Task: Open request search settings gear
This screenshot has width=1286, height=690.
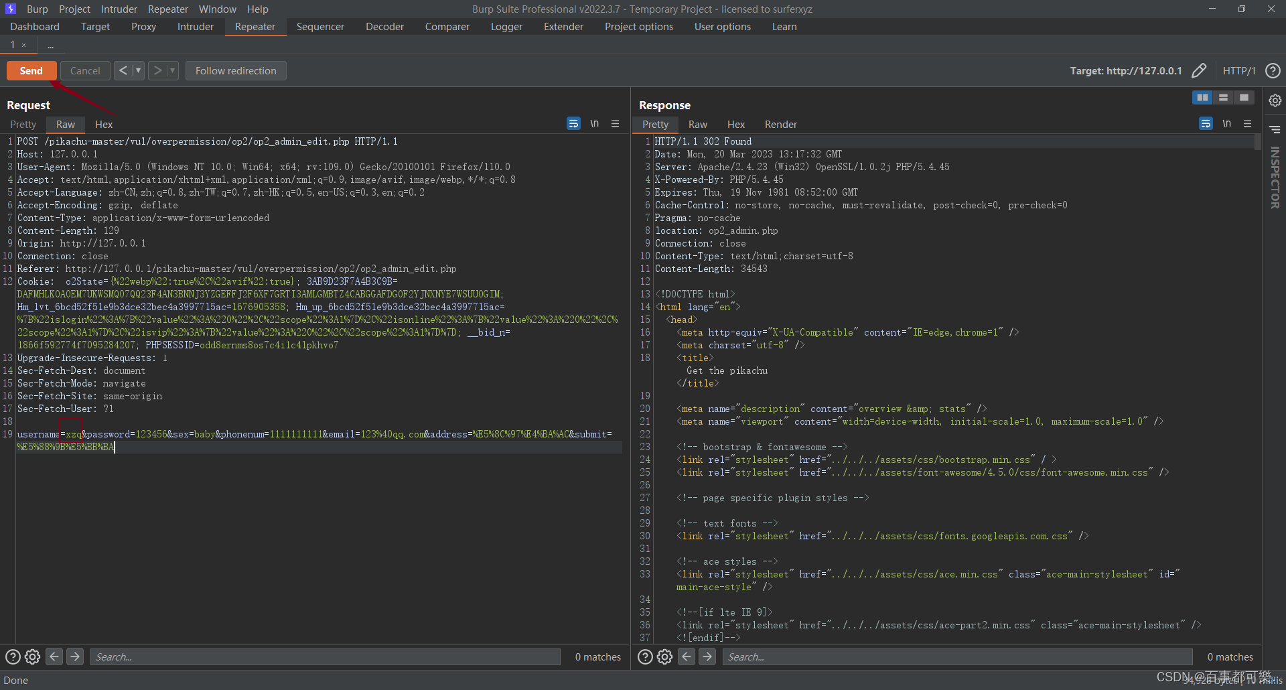Action: pos(33,657)
